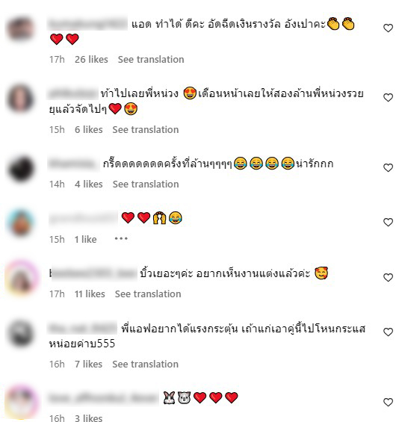The image size is (402, 422).
Task: Open the dark avatar on 14h comment
Action: coord(21,169)
